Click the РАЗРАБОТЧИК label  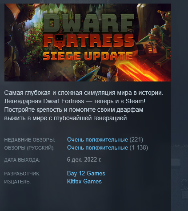tap(22, 174)
